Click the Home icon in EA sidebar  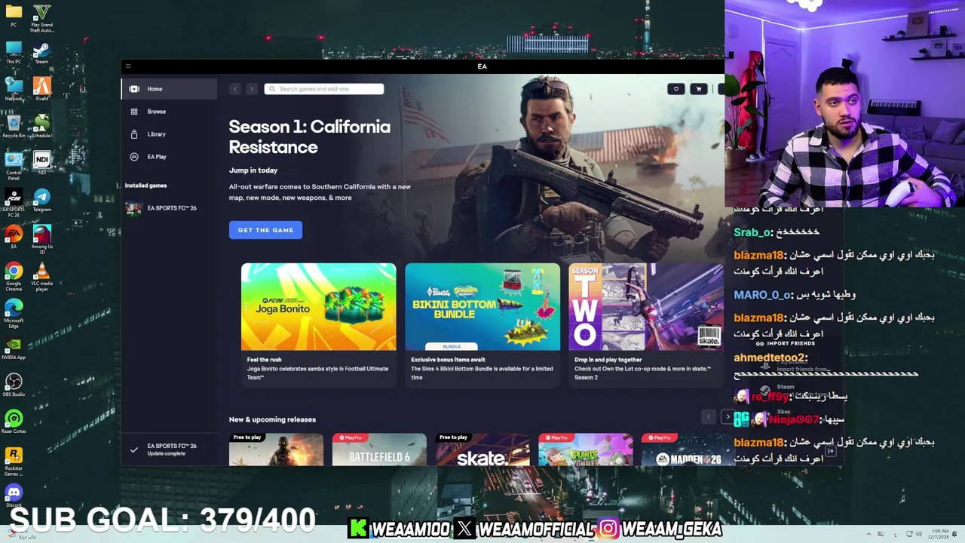click(134, 89)
